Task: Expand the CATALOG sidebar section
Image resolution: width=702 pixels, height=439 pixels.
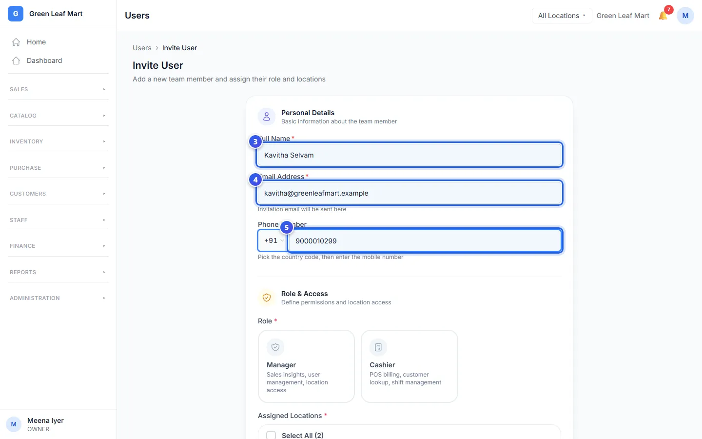Action: click(58, 116)
